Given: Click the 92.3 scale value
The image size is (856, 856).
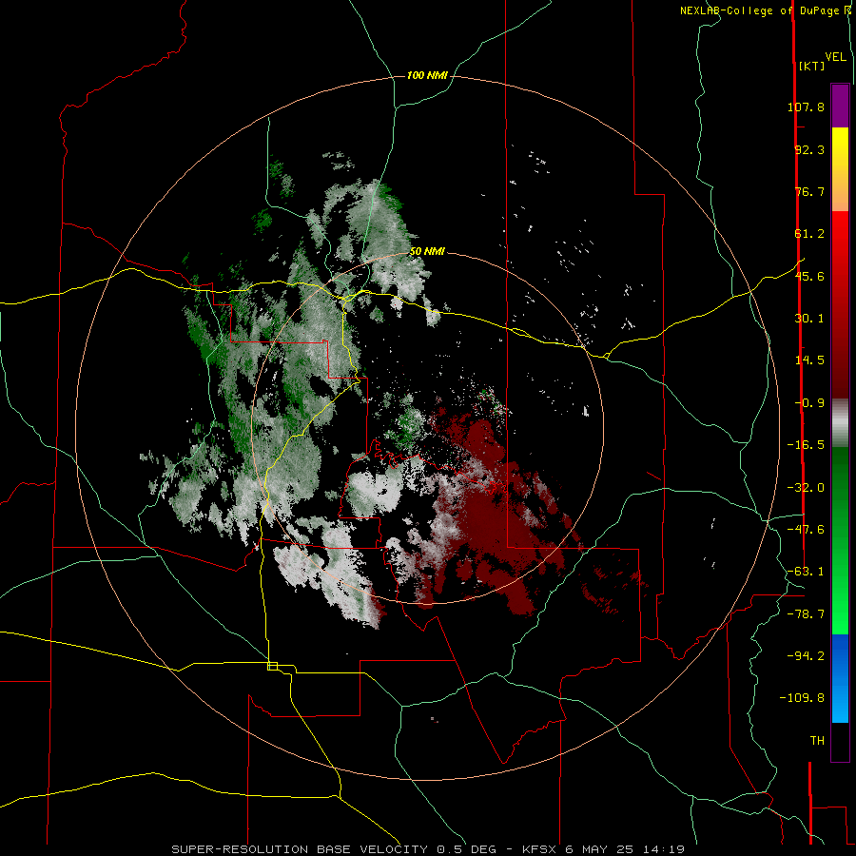Looking at the screenshot, I should (x=809, y=149).
